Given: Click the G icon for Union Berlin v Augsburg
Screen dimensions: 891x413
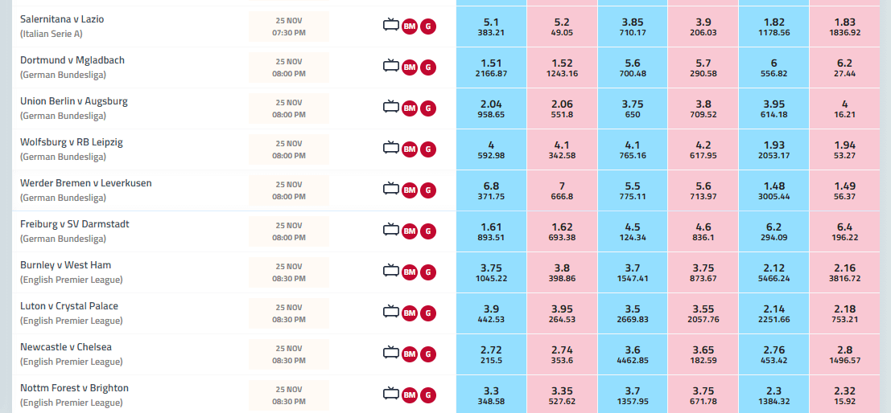Looking at the screenshot, I should pyautogui.click(x=428, y=108).
